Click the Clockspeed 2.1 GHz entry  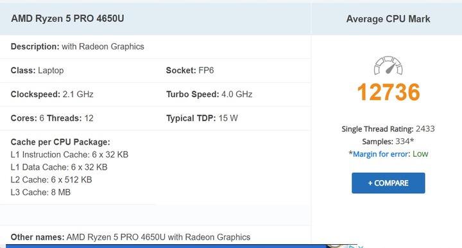52,94
